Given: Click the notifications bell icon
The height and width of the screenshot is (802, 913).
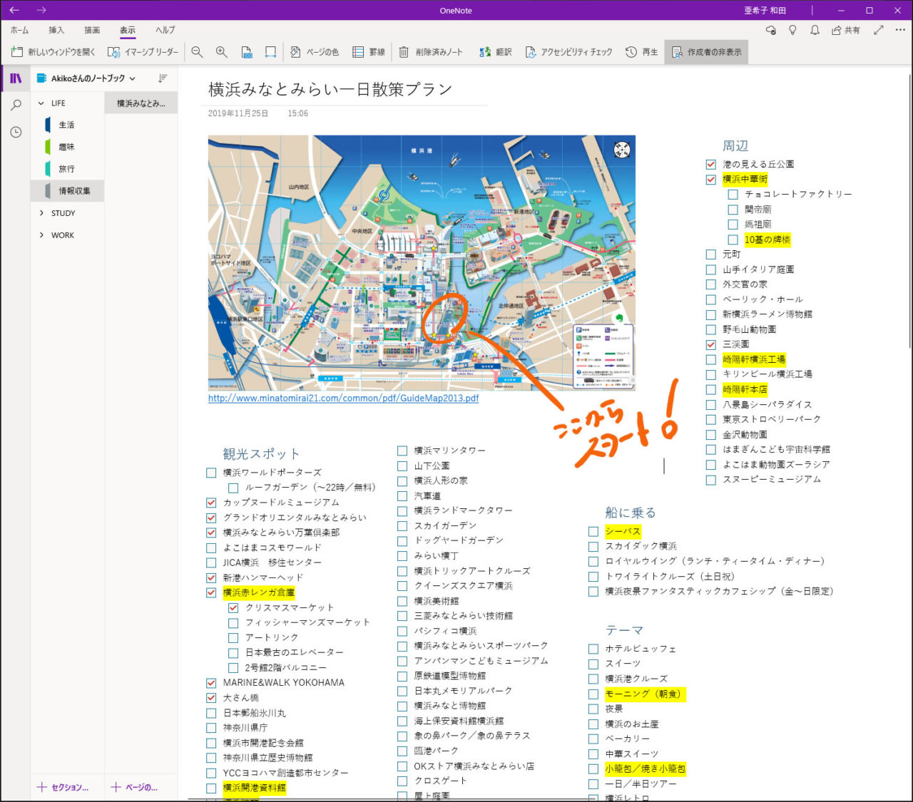Looking at the screenshot, I should pyautogui.click(x=814, y=30).
